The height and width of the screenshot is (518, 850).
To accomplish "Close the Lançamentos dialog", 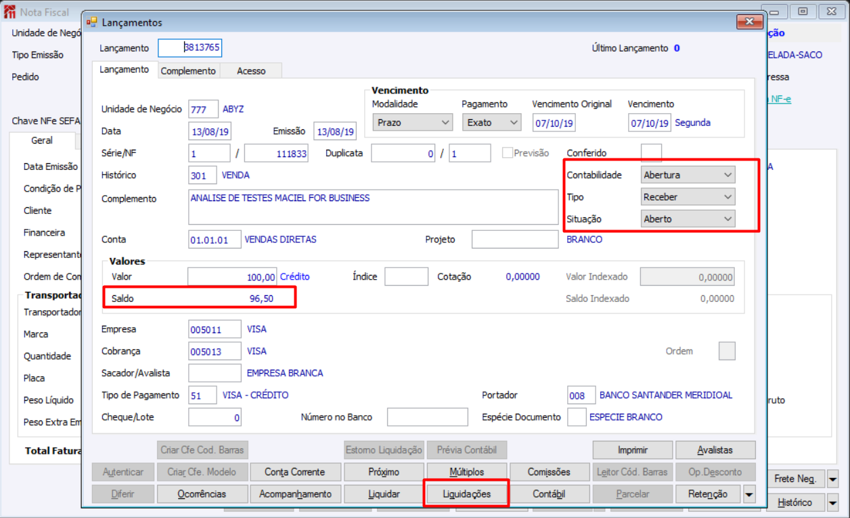I will (749, 22).
